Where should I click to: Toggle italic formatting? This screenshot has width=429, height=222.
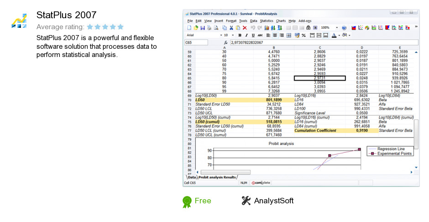246,35
